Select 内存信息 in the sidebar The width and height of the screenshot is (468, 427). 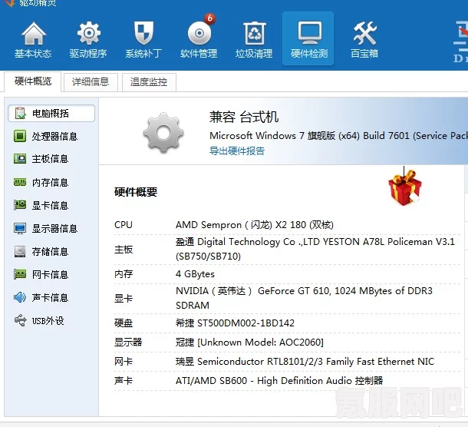point(51,182)
